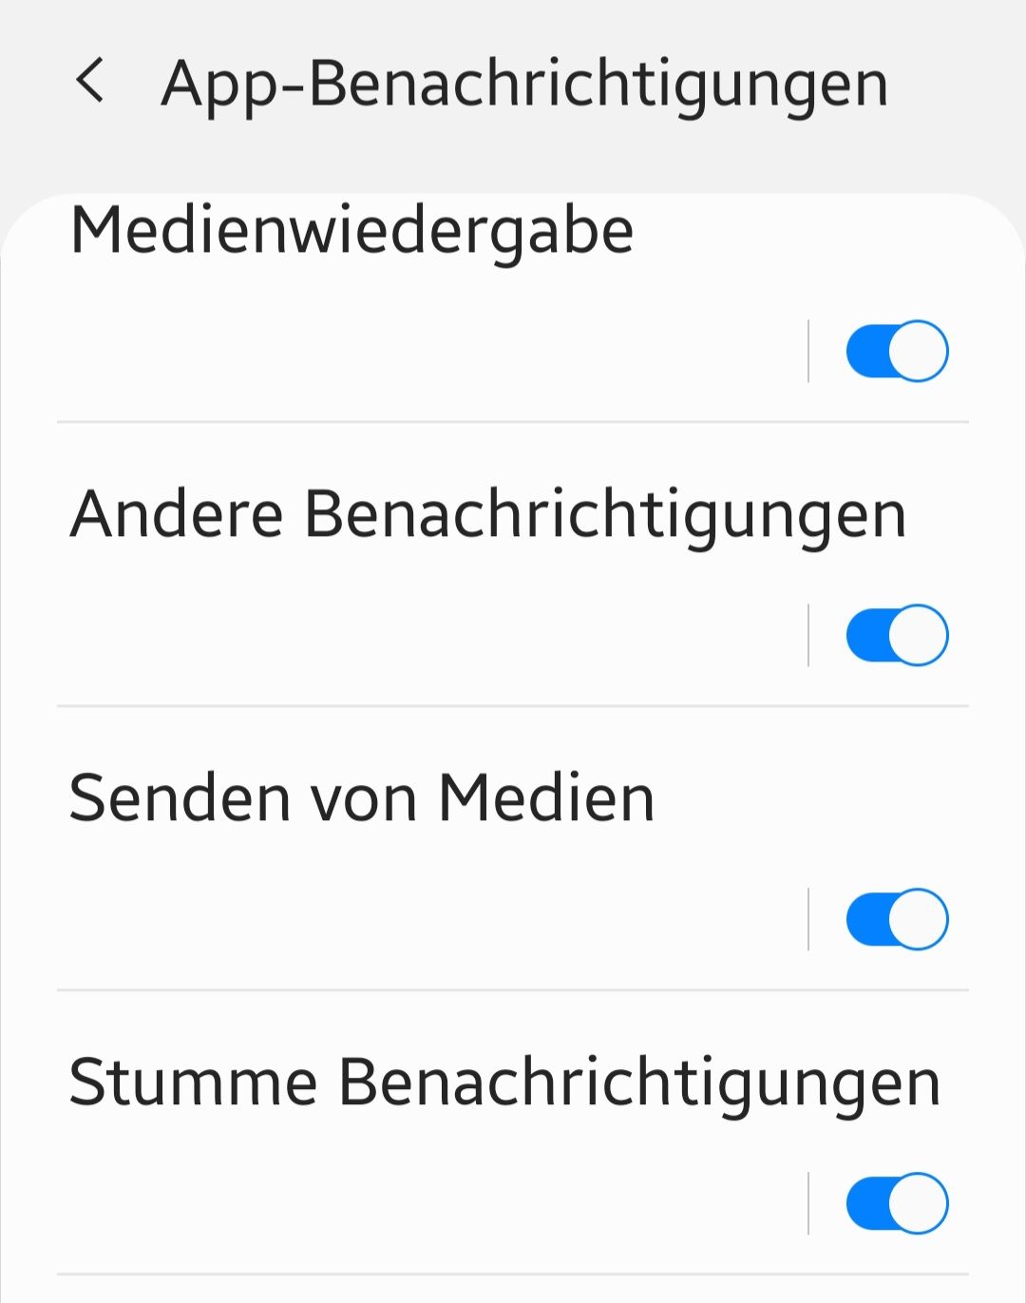Switch off Senden von Medien notifications
Screen dimensions: 1026x1303
(897, 919)
